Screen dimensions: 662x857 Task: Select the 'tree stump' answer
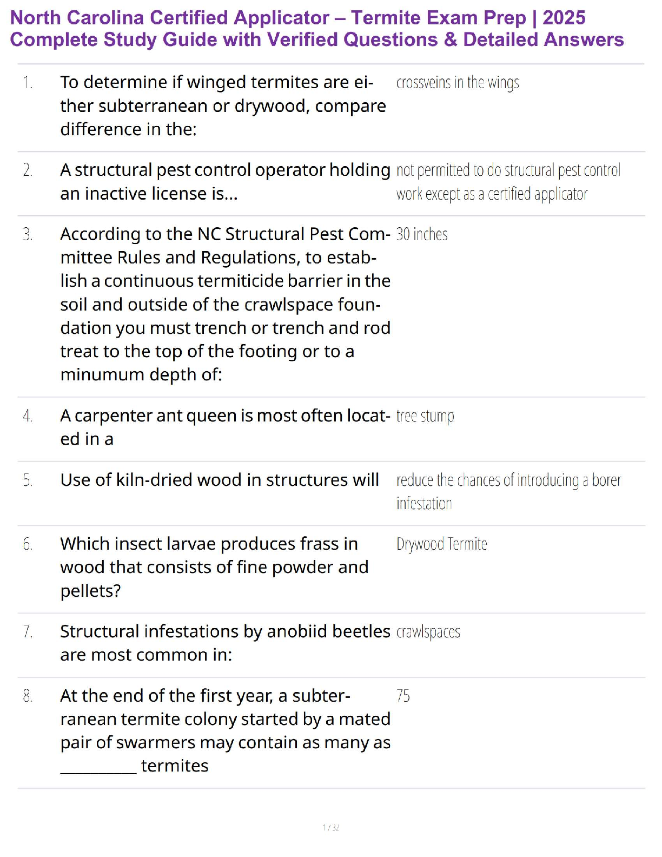point(425,416)
